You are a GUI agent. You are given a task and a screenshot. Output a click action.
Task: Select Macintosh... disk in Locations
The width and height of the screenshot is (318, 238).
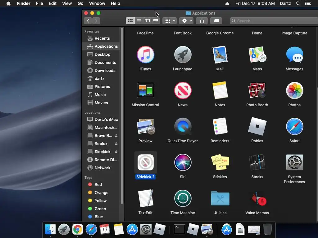pyautogui.click(x=101, y=127)
